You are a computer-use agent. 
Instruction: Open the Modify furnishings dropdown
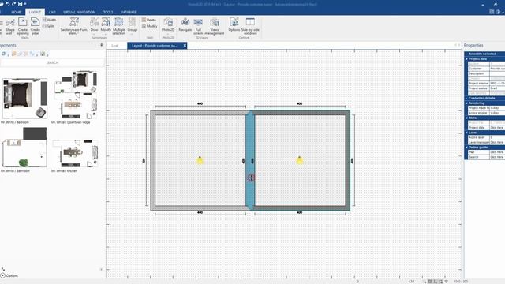coord(106,25)
